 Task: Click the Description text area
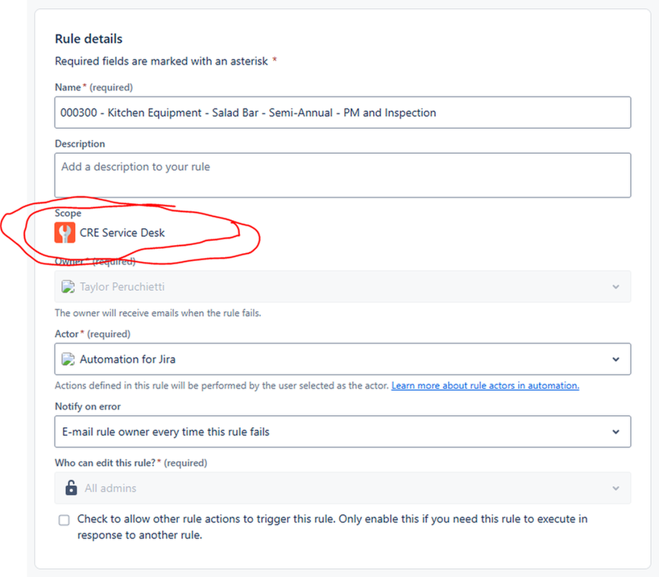tap(342, 176)
